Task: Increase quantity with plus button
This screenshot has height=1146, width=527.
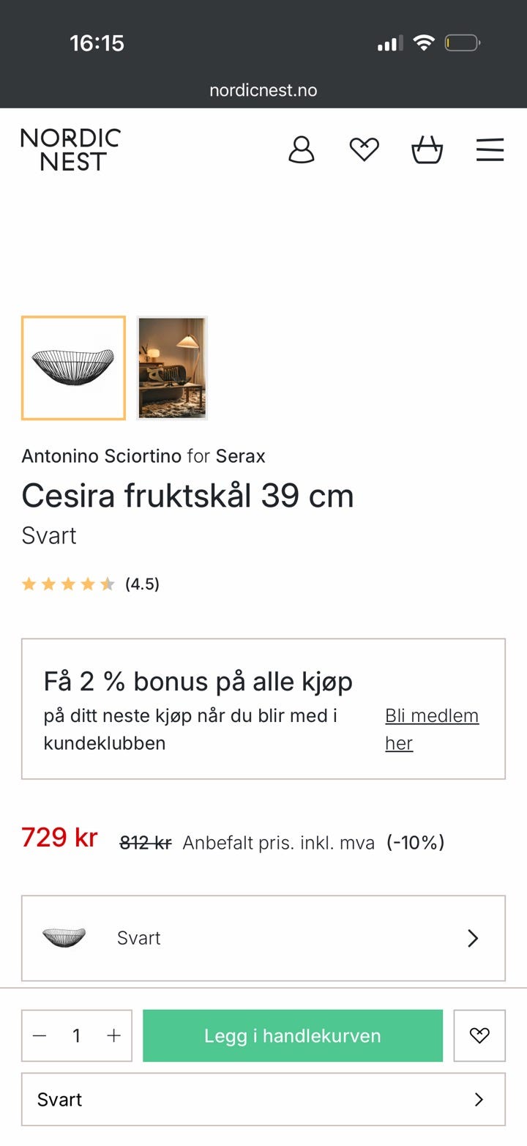Action: coord(113,1035)
